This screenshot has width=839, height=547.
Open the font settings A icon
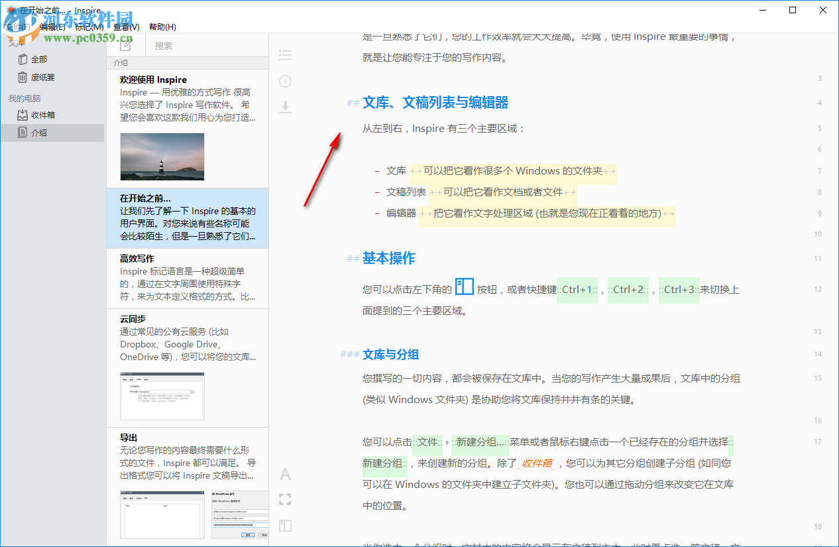[285, 474]
